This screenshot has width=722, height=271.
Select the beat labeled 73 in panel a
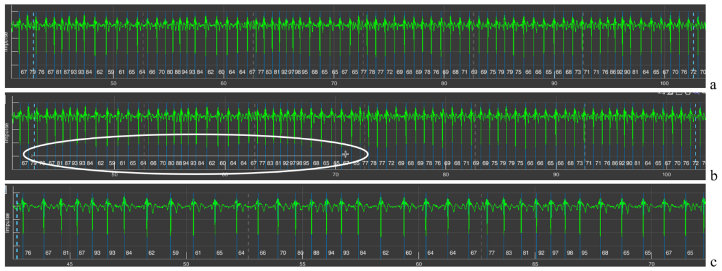coord(577,72)
